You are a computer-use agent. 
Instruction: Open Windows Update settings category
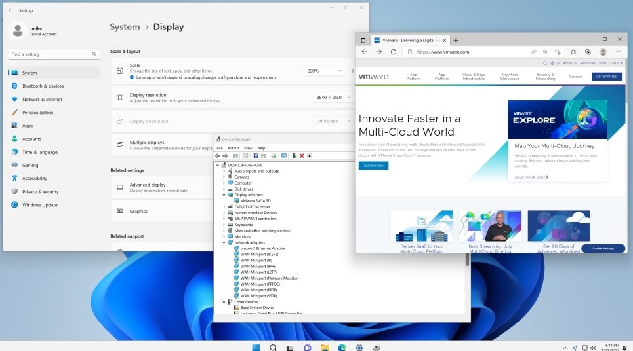(54, 205)
